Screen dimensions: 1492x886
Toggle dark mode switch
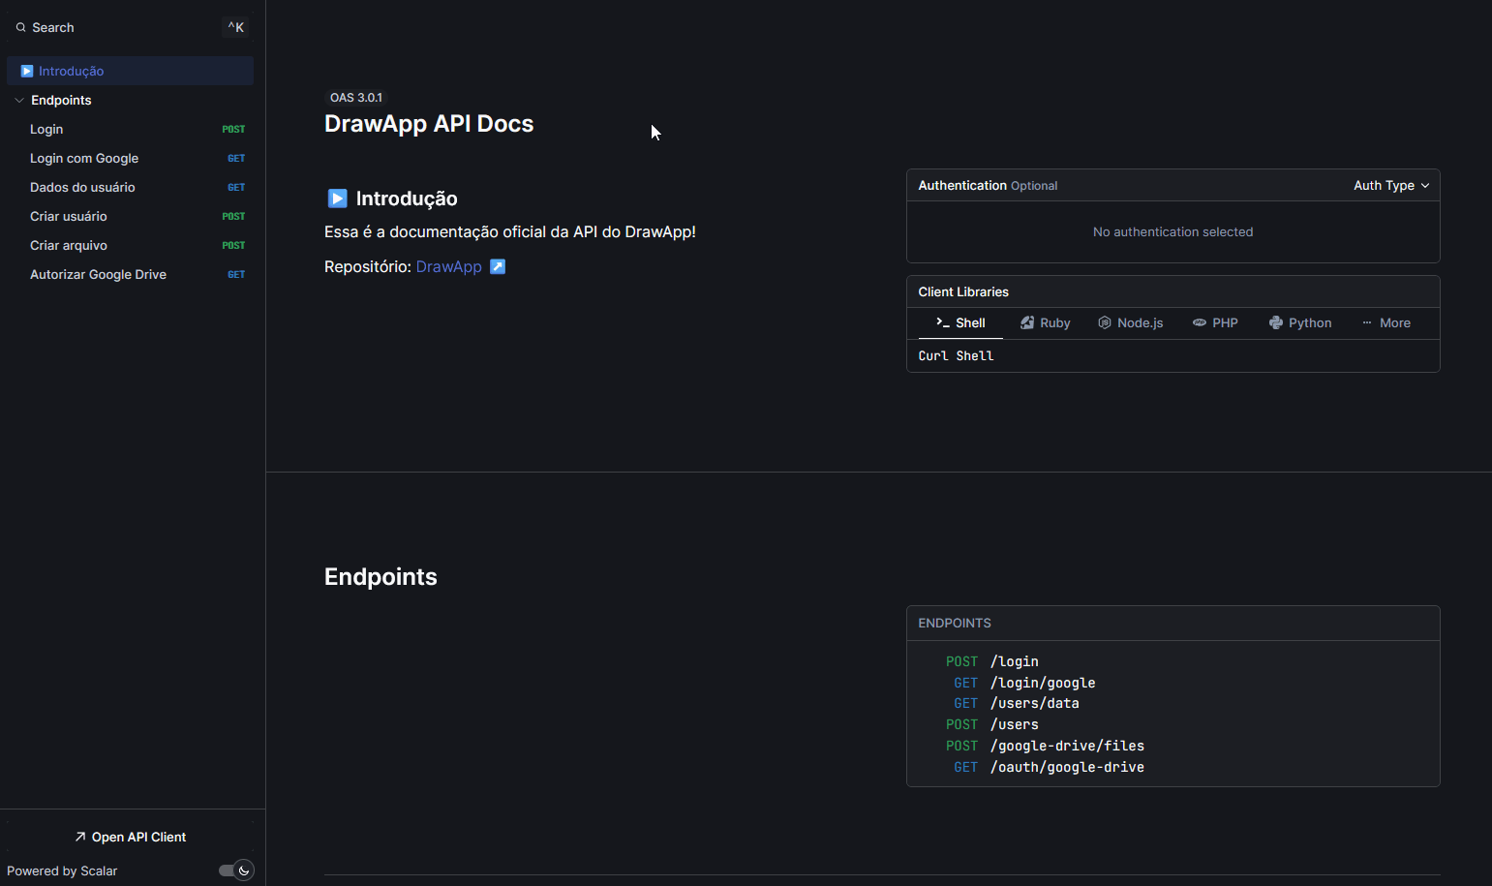click(236, 871)
